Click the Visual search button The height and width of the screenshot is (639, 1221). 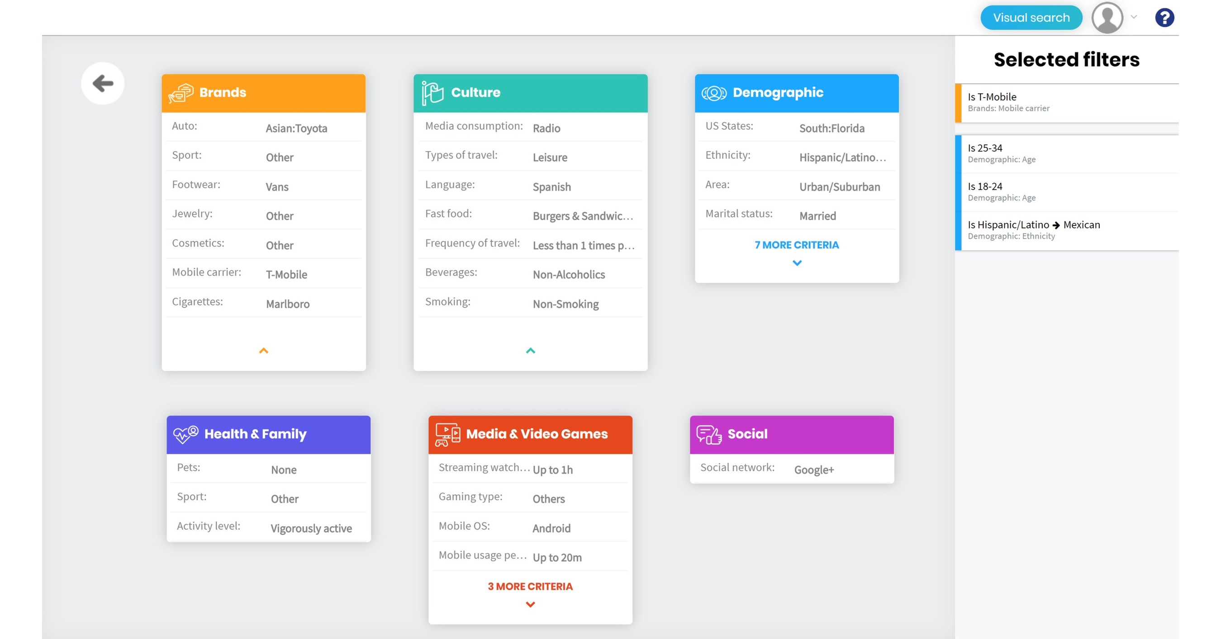[1031, 17]
